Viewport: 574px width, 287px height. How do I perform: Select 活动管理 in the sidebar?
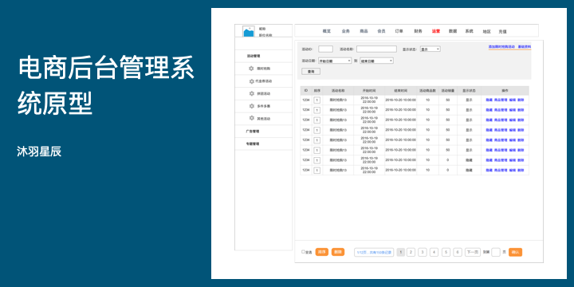tap(254, 56)
